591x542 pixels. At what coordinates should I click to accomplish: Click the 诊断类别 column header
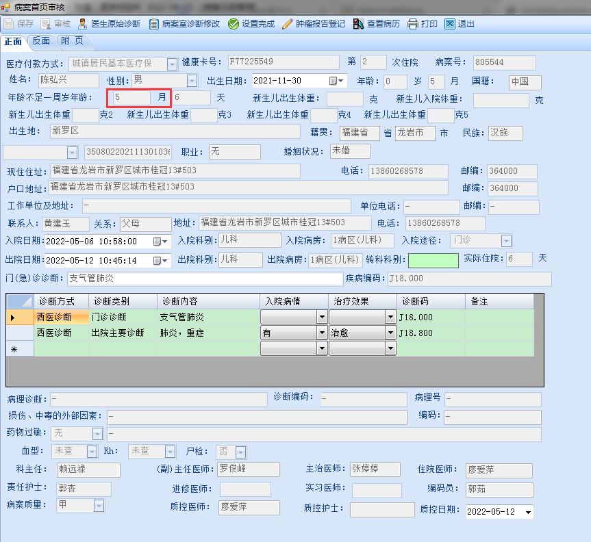click(x=123, y=301)
